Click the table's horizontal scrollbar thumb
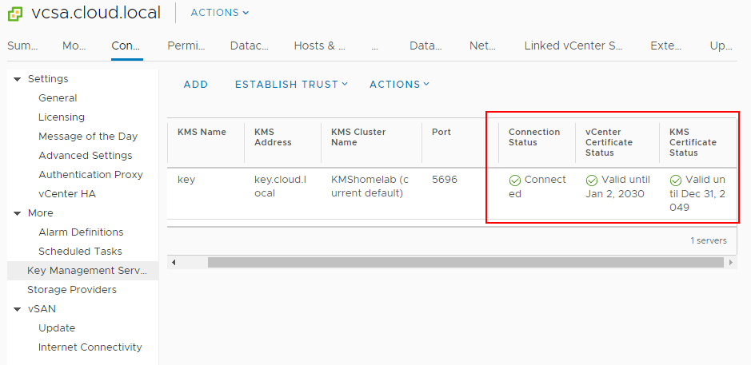751x365 pixels. [x=465, y=263]
